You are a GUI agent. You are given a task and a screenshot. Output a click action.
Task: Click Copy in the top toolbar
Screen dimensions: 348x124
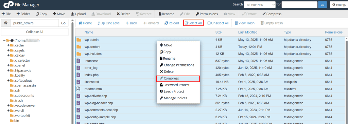pos(41,14)
